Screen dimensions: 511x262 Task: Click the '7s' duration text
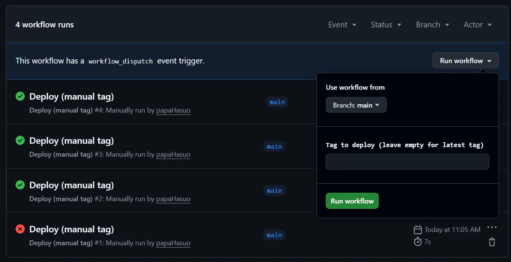tap(428, 242)
